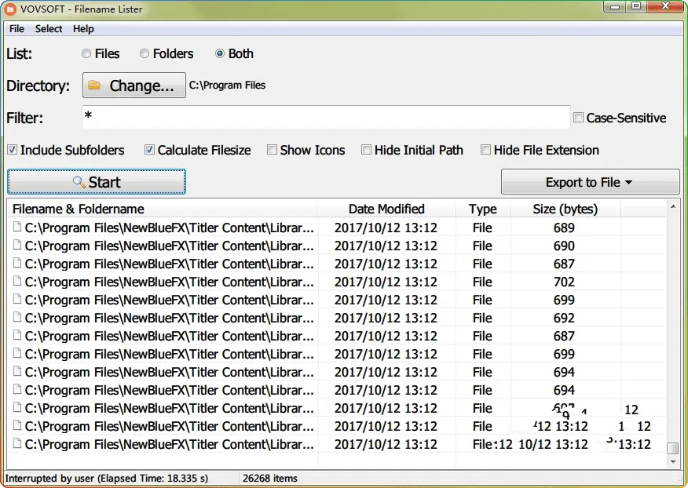Viewport: 688px width, 488px height.
Task: Click the file icon of row with size 702
Action: coord(17,281)
